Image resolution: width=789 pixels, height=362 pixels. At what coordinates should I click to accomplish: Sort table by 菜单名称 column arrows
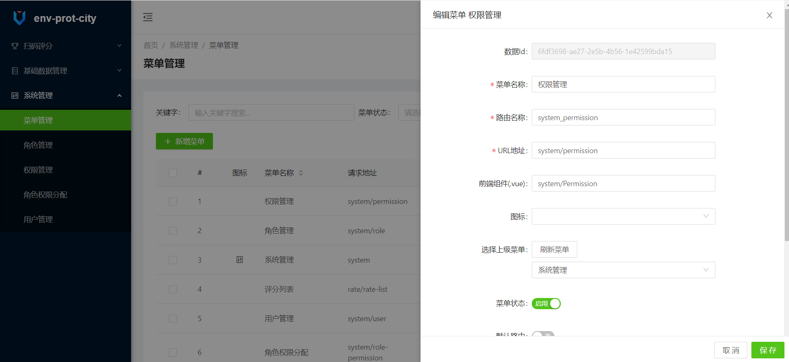point(301,173)
